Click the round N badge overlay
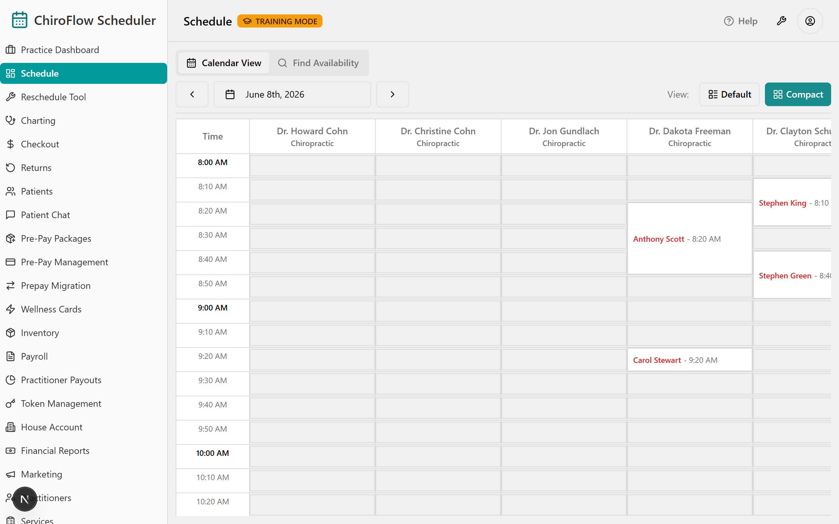The width and height of the screenshot is (839, 524). (25, 499)
